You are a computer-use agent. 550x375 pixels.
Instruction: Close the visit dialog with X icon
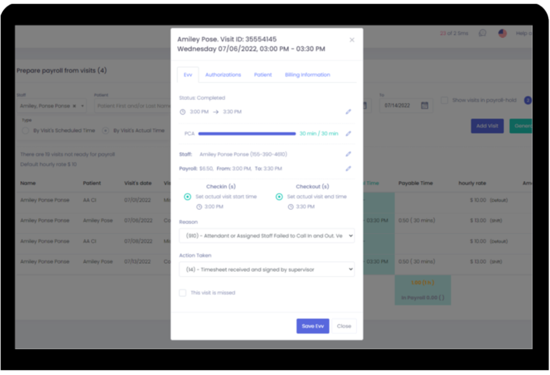(352, 40)
